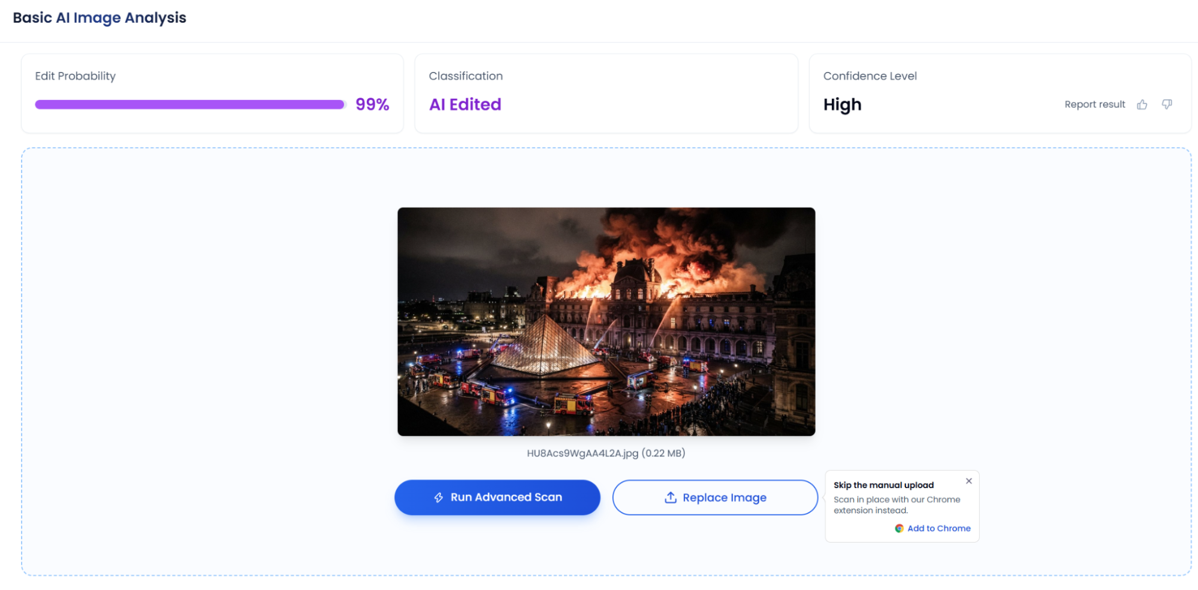Click the Edit Probability label
1198x590 pixels.
75,76
